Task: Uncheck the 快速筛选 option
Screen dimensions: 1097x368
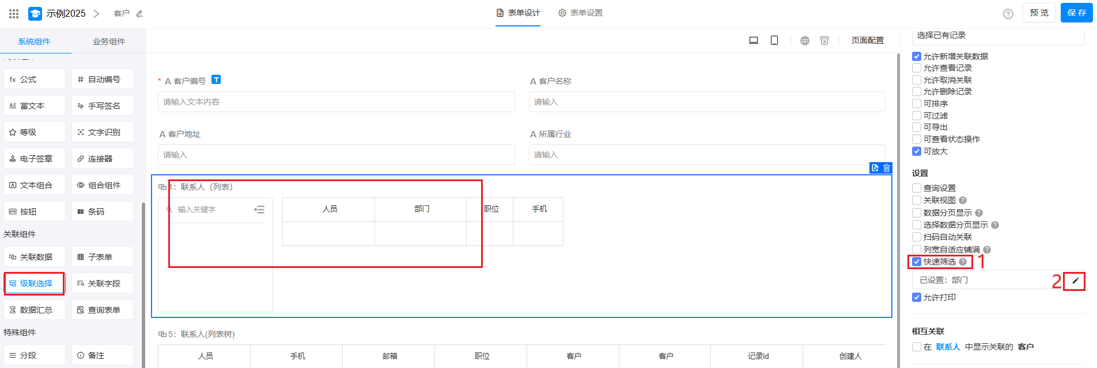Action: click(917, 262)
